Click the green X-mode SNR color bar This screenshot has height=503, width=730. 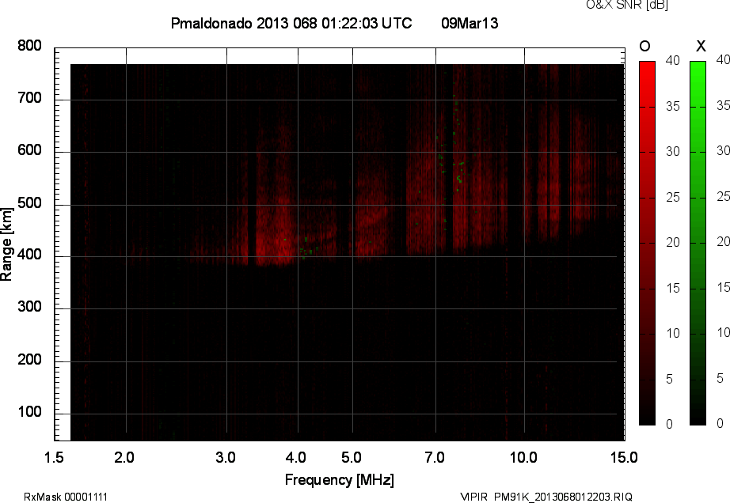[x=698, y=243]
